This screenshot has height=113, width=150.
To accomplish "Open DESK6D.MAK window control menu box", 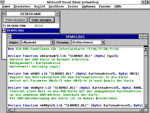I will tap(4, 14).
